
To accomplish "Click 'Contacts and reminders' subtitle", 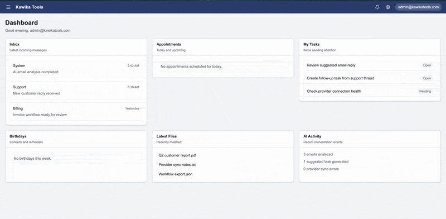I will [26, 142].
